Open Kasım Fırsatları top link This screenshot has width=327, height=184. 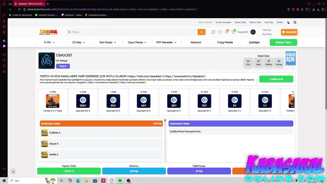click(205, 22)
